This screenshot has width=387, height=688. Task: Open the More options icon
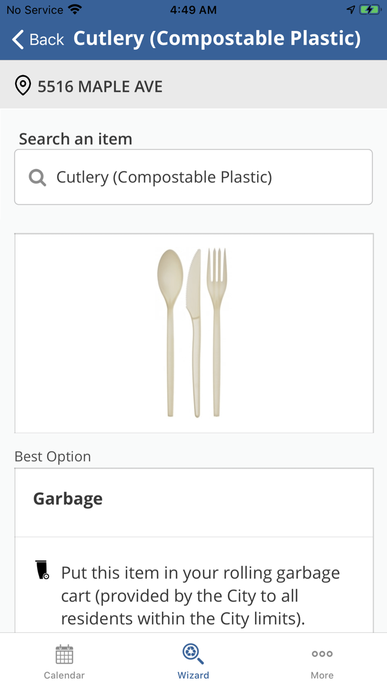point(322,654)
